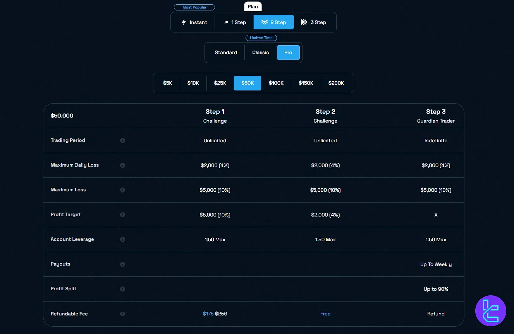This screenshot has width=514, height=334.
Task: Click info icon next to Profit Target
Action: point(122,215)
